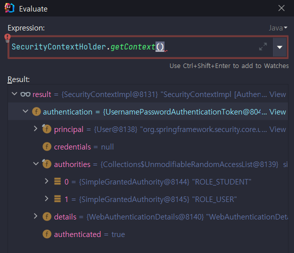Image resolution: width=294 pixels, height=253 pixels.
Task: Click the Ctrl+Shift+Enter Watches hint text
Action: [229, 66]
